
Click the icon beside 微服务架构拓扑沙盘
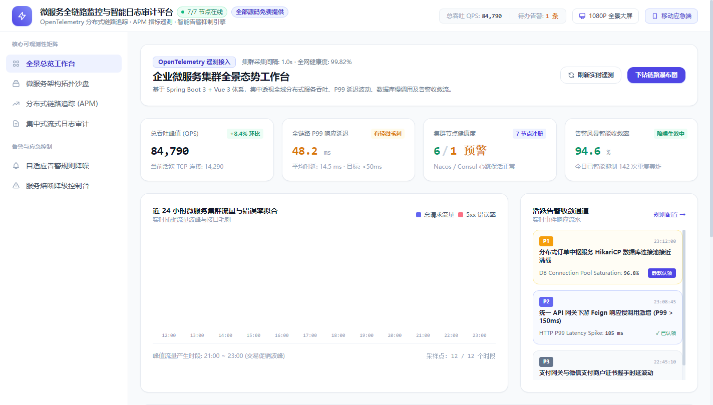coord(16,84)
